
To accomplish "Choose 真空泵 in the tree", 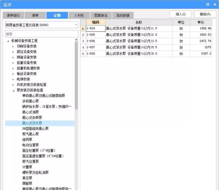I will click(27, 178).
